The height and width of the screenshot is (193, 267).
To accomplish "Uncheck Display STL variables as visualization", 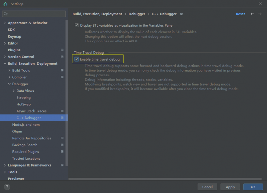I will click(77, 25).
